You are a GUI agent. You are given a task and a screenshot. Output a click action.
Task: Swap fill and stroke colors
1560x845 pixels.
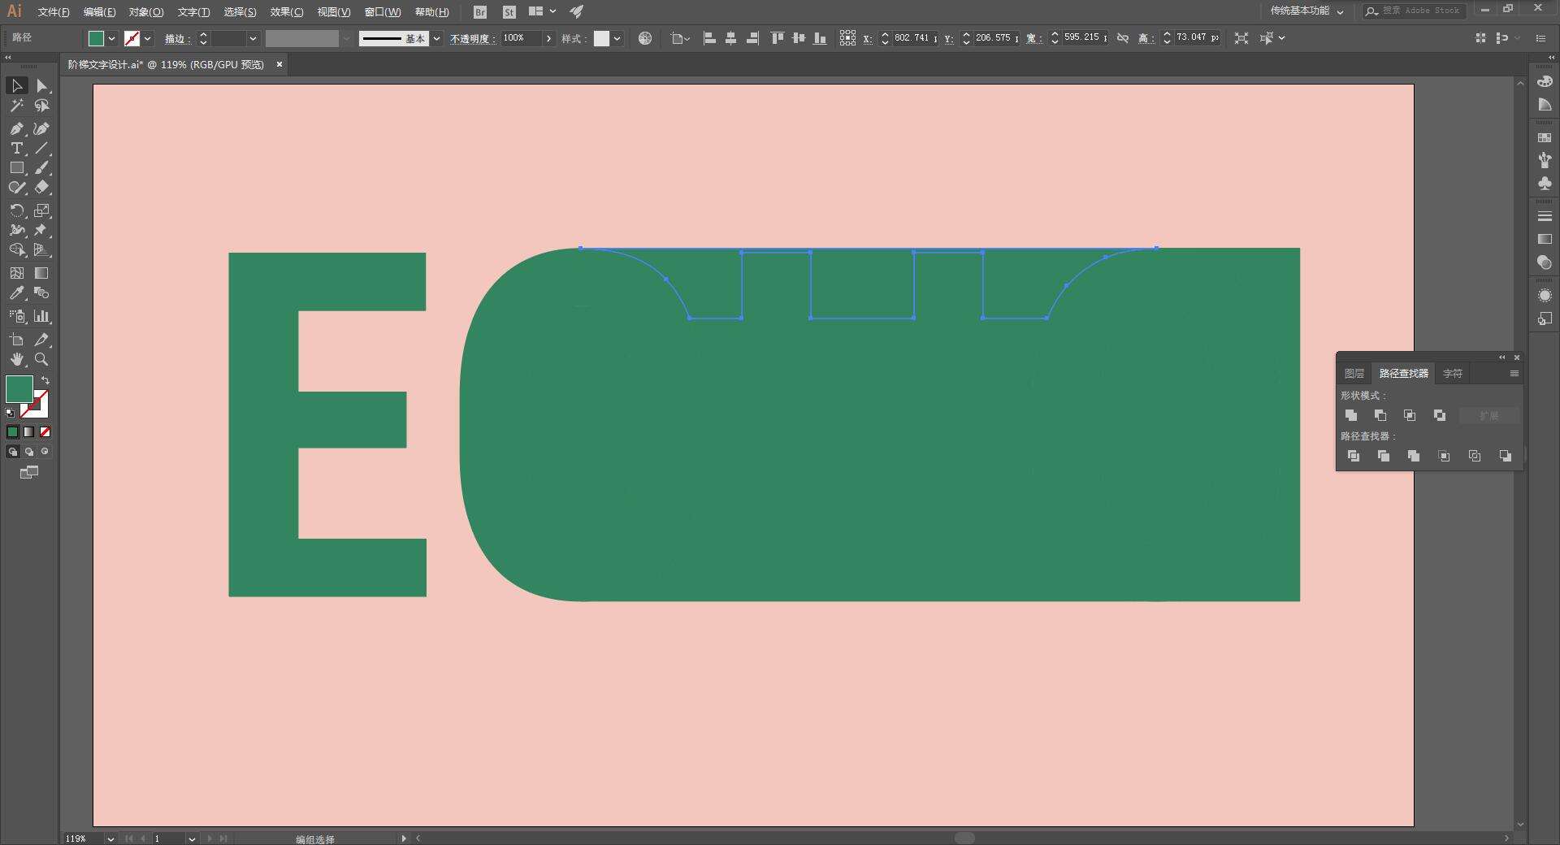coord(45,380)
